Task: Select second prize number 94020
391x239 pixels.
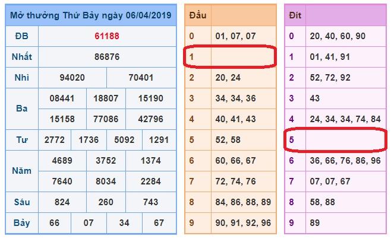Action: point(72,77)
